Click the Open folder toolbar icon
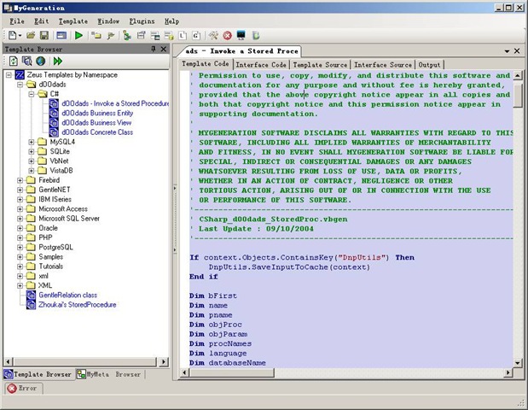The image size is (528, 410). (x=31, y=35)
